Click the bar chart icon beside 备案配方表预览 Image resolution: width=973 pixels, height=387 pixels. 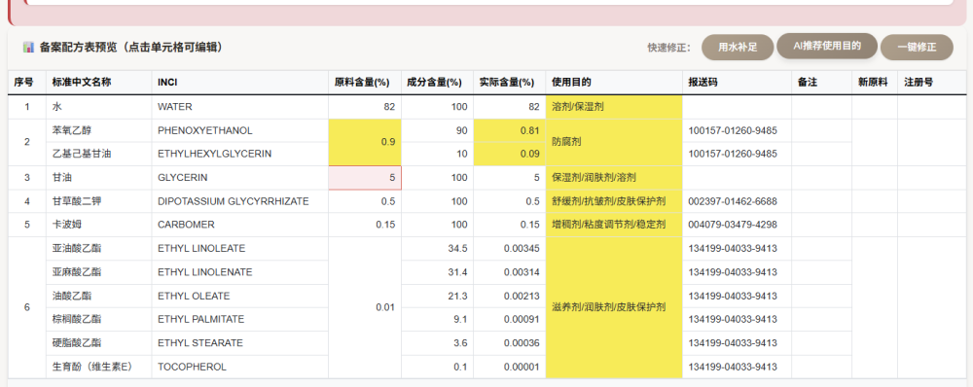(x=28, y=47)
